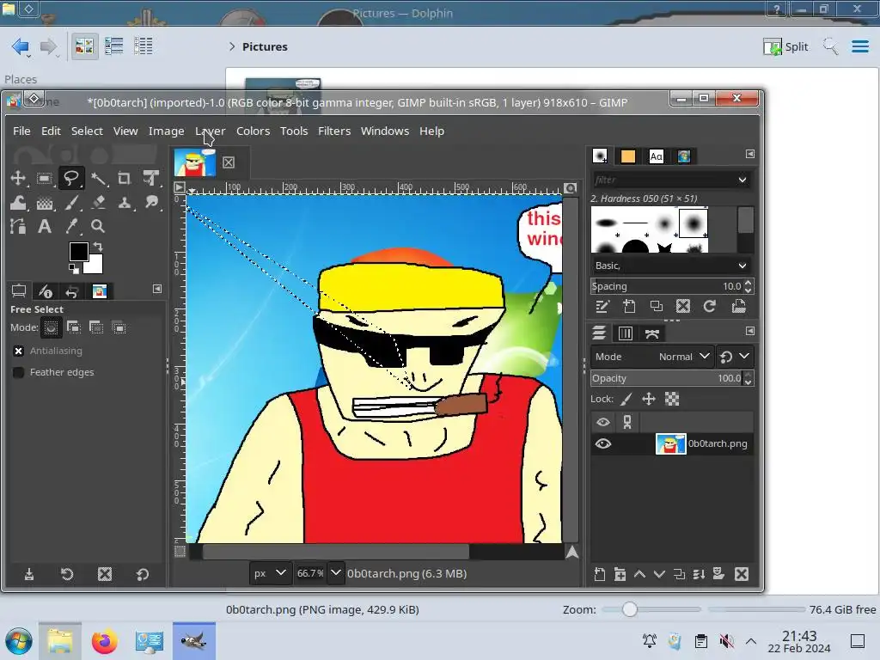Switch to the Tool Options tab
This screenshot has width=880, height=660.
(x=19, y=290)
